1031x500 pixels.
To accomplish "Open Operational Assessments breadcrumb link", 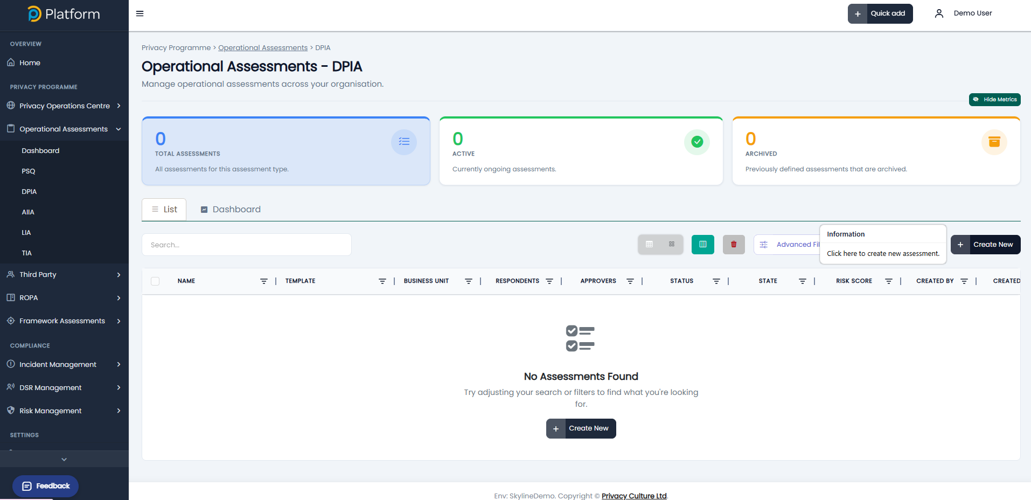I will click(263, 48).
